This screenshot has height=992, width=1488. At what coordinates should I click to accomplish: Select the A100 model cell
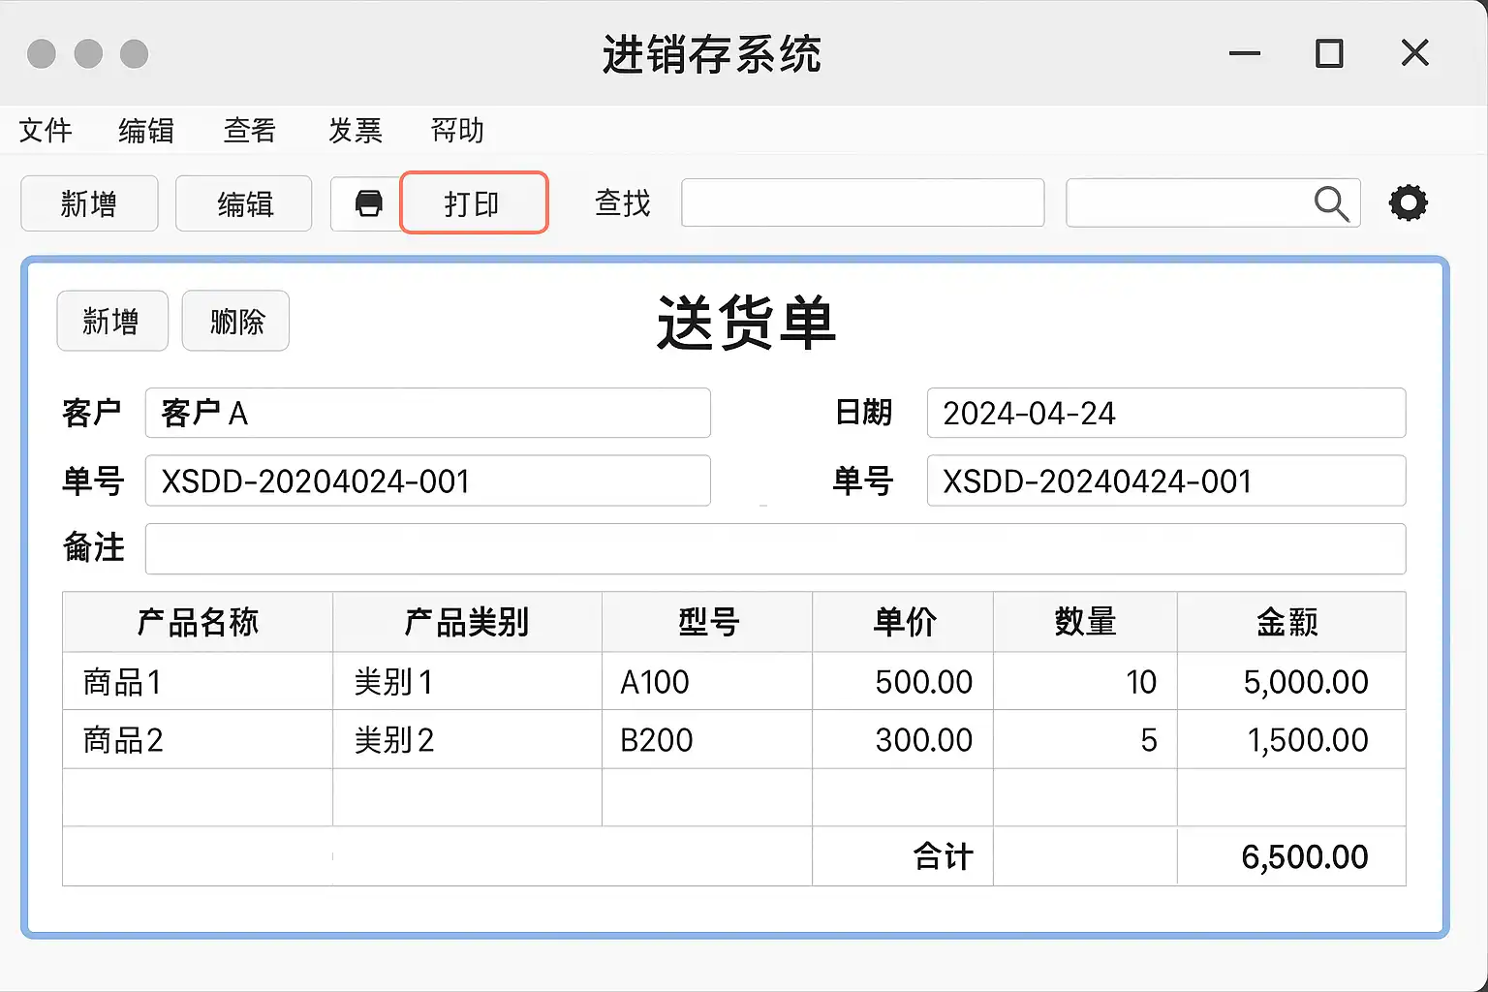tap(706, 682)
